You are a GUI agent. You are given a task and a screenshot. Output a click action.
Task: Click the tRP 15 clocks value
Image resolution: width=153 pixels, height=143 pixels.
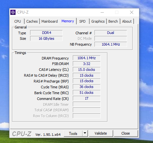click(x=87, y=81)
